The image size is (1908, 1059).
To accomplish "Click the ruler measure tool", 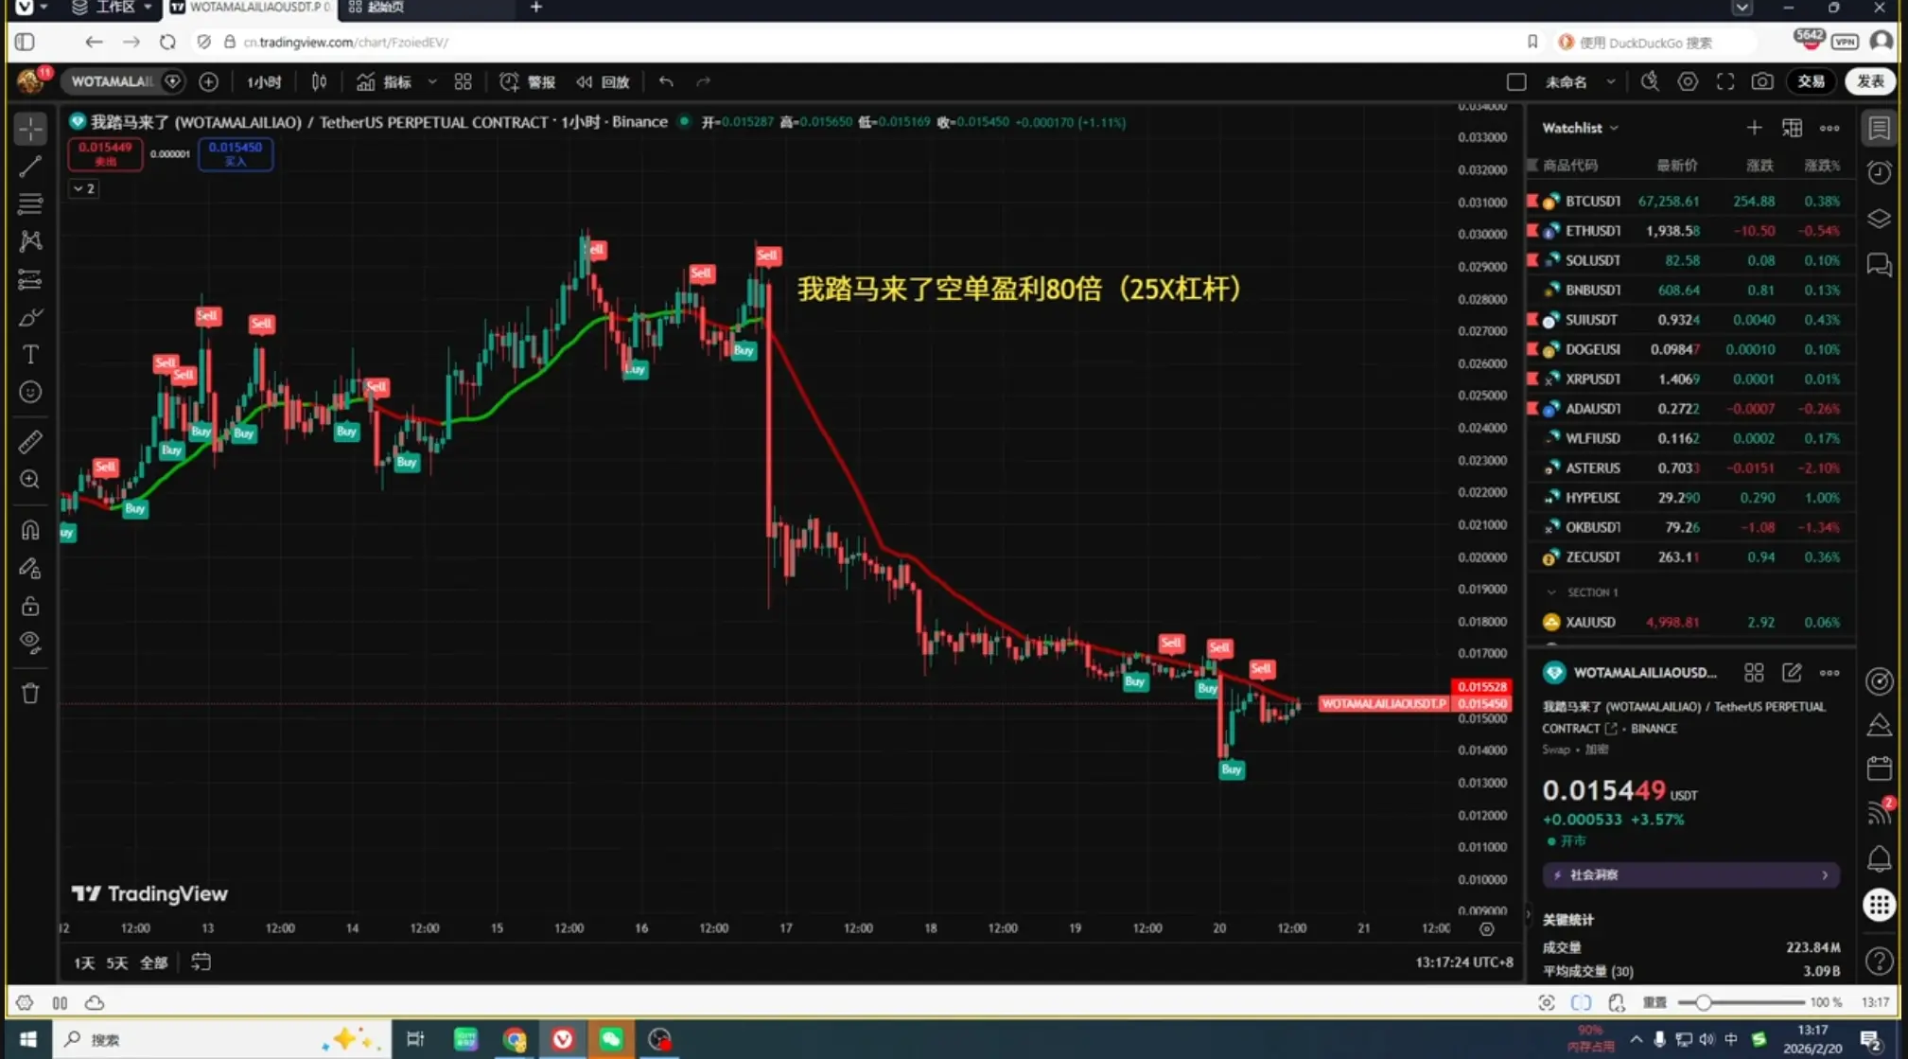I will point(30,442).
